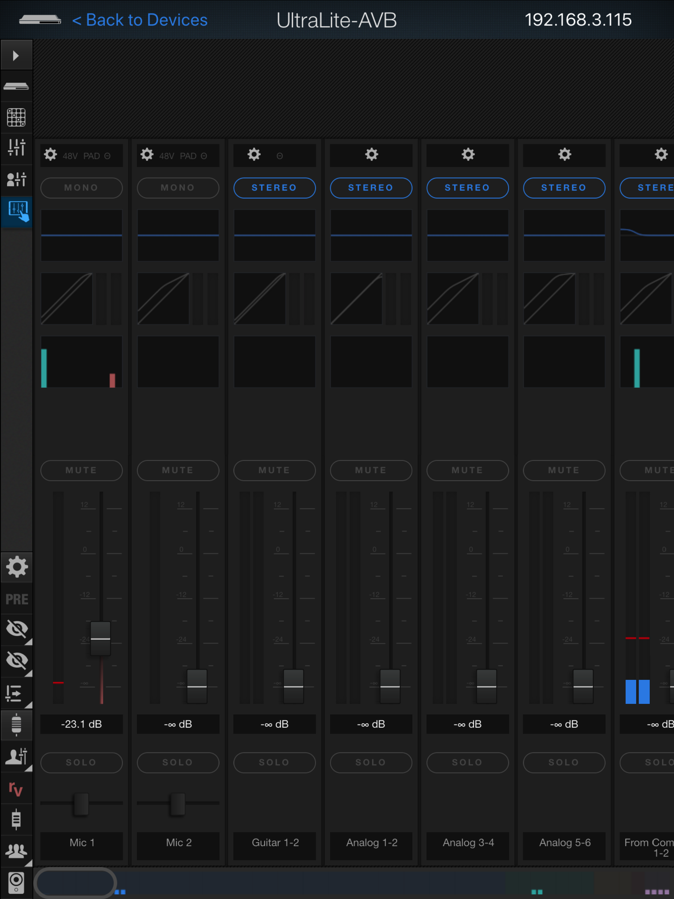This screenshot has height=899, width=674.
Task: Click the Mic 2 fader handle
Action: point(197,686)
